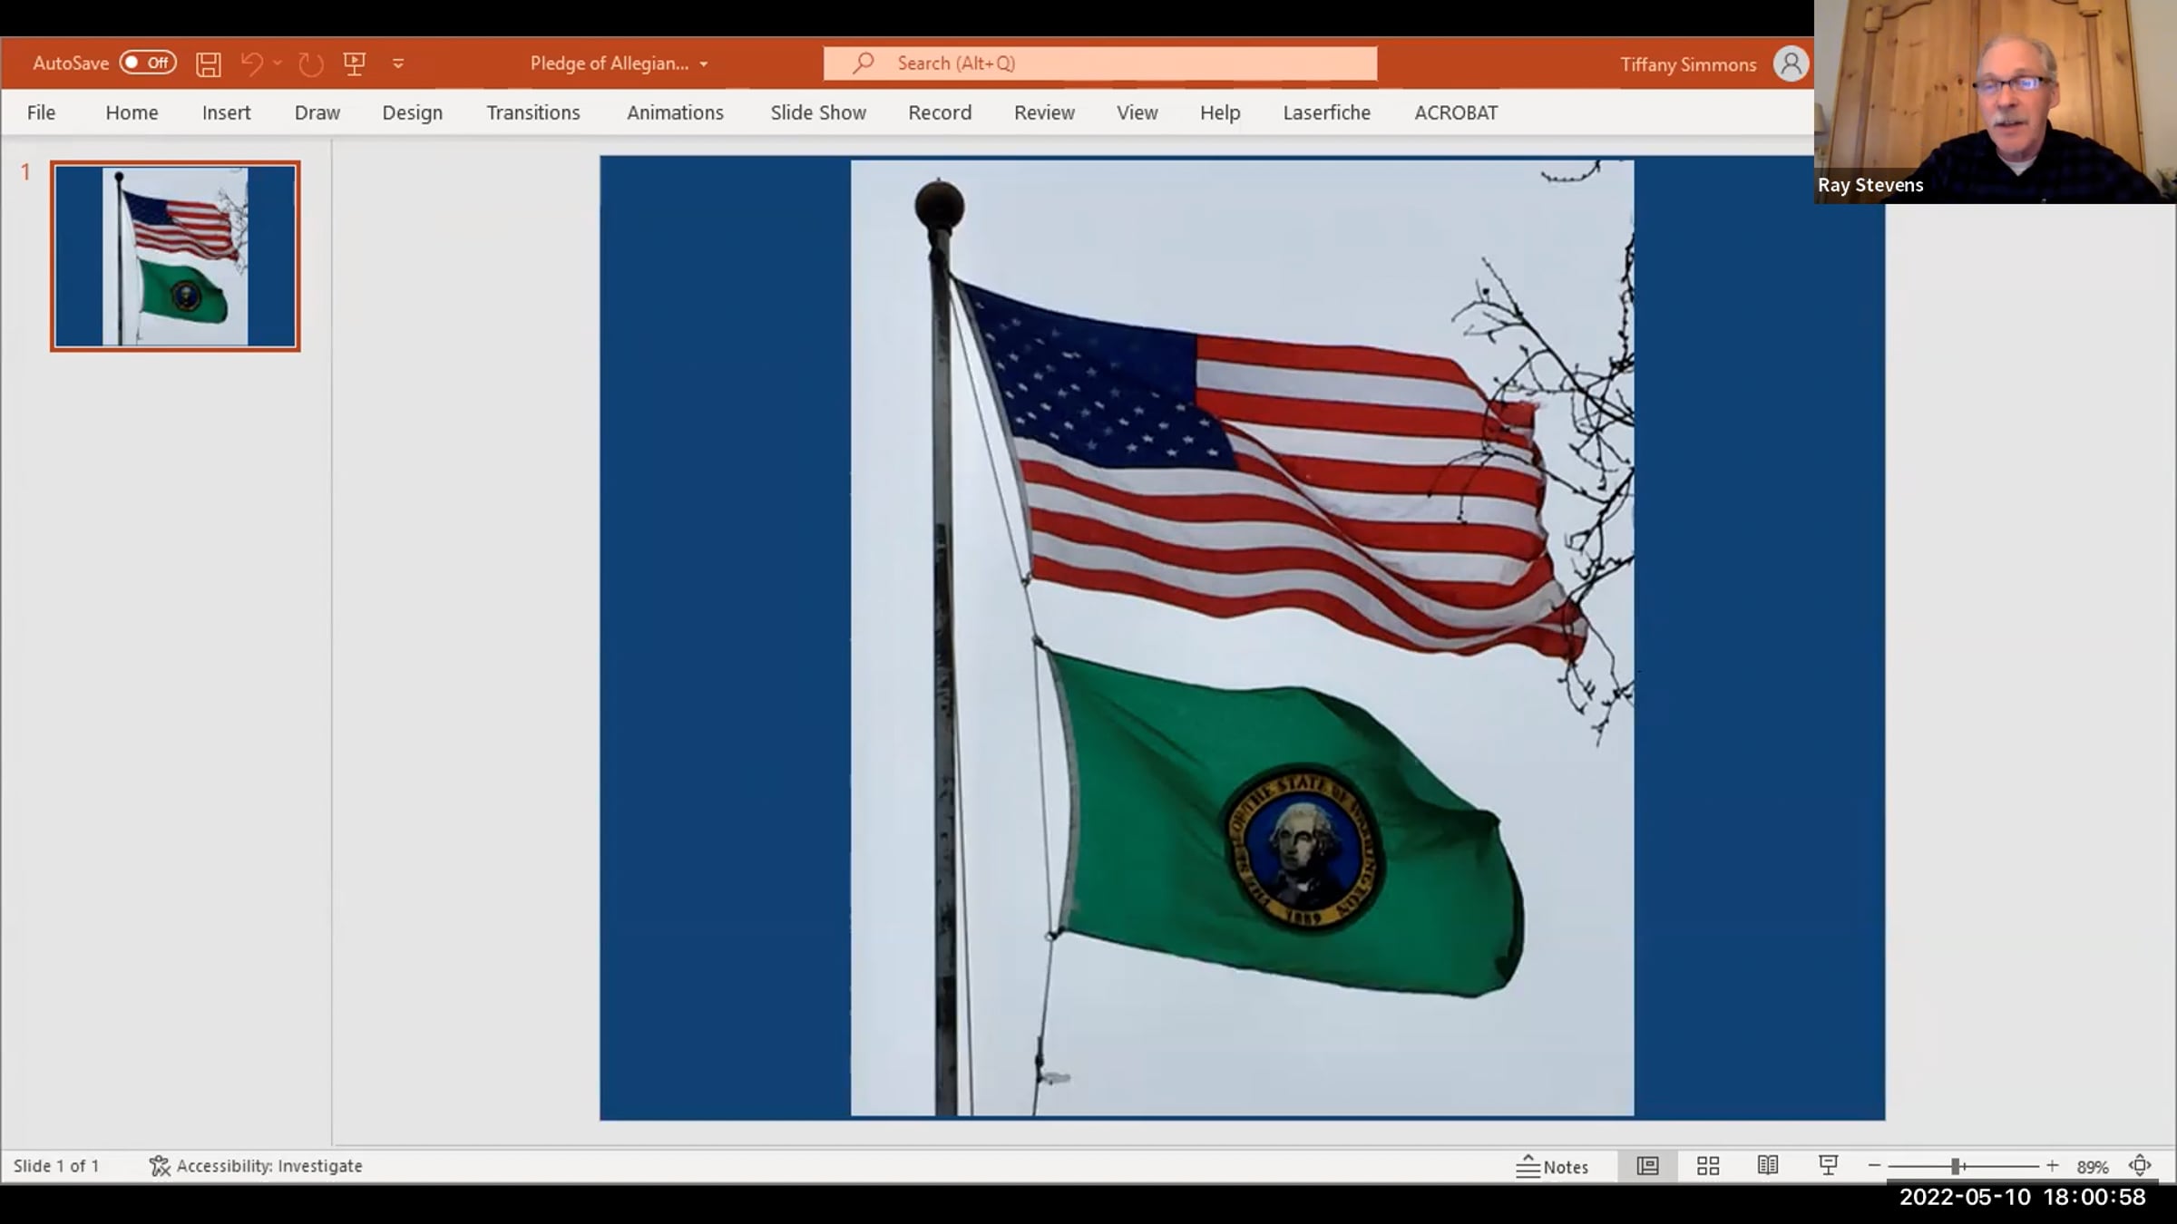This screenshot has width=2177, height=1224.
Task: Switch to the Insert tab
Action: [226, 112]
